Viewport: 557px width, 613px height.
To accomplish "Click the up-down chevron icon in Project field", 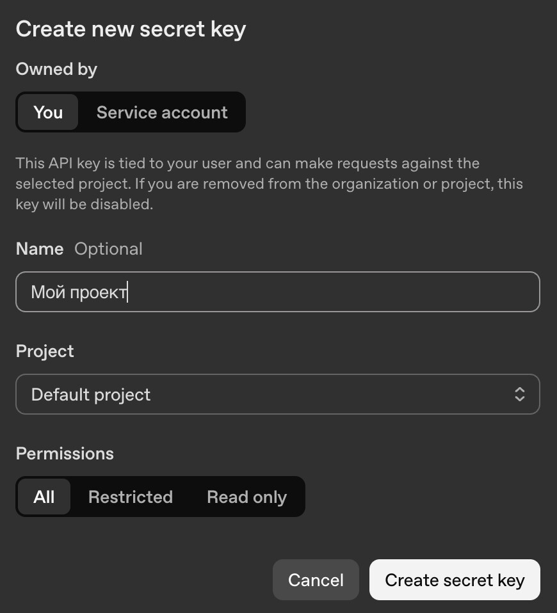I will point(519,394).
